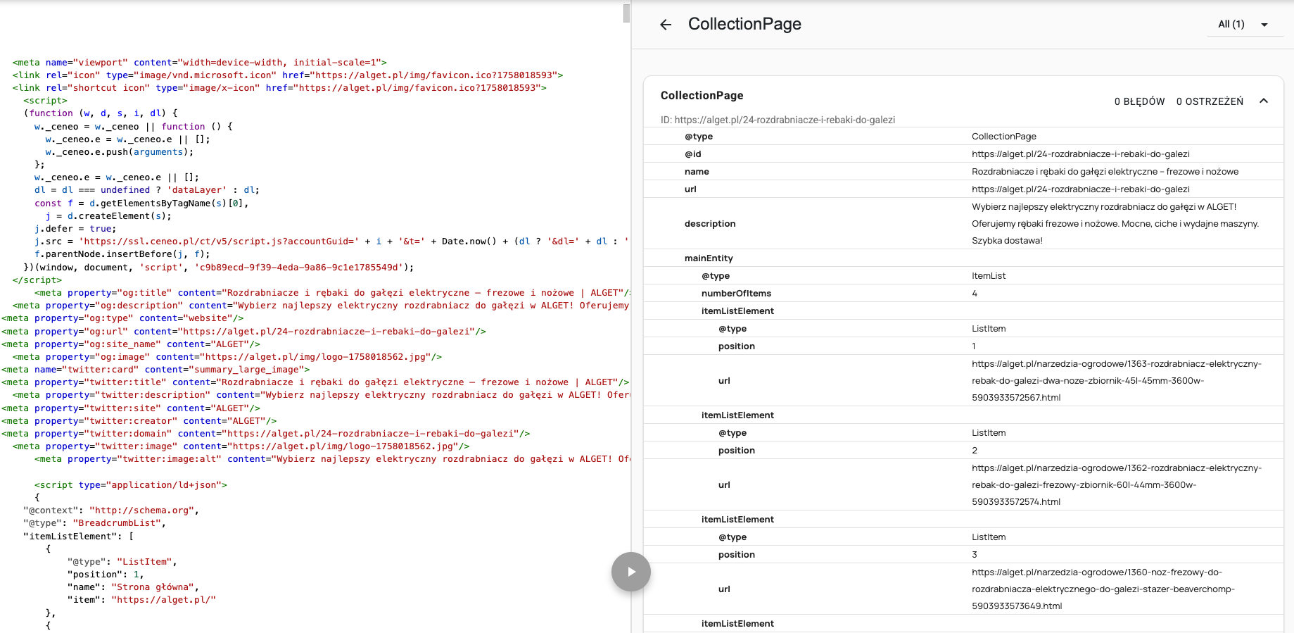Click the og:image logo meta tag line

[x=227, y=357]
